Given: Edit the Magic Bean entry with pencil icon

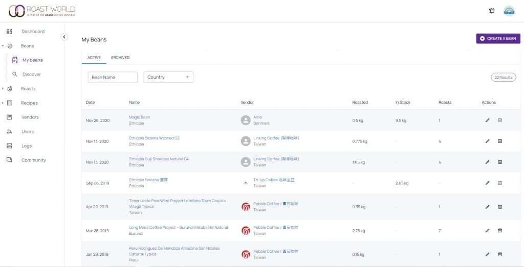Looking at the screenshot, I should coord(487,120).
